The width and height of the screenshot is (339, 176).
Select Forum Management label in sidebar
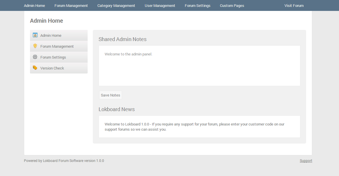(x=57, y=46)
